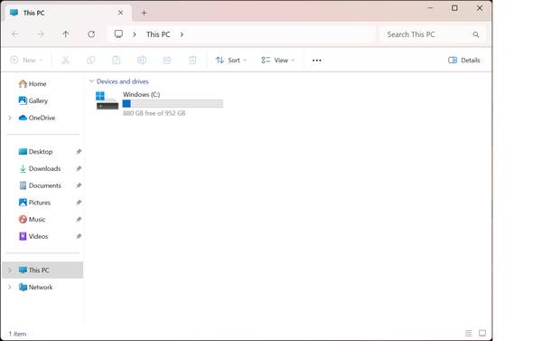Select the Windows (C:) drive icon
Image resolution: width=542 pixels, height=341 pixels.
pyautogui.click(x=107, y=100)
